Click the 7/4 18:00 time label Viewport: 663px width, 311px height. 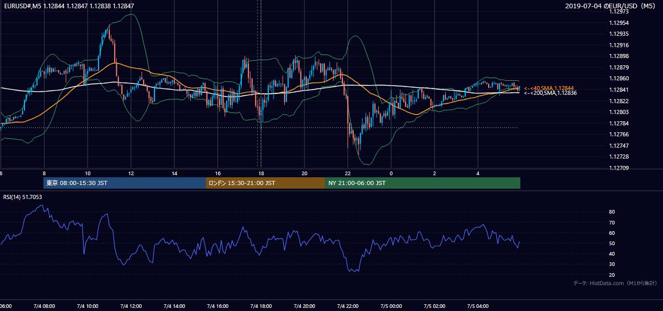click(261, 306)
